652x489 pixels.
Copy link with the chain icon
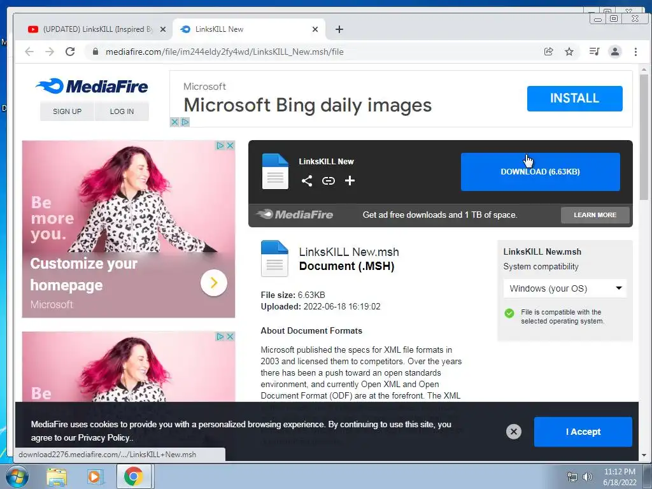(x=329, y=180)
